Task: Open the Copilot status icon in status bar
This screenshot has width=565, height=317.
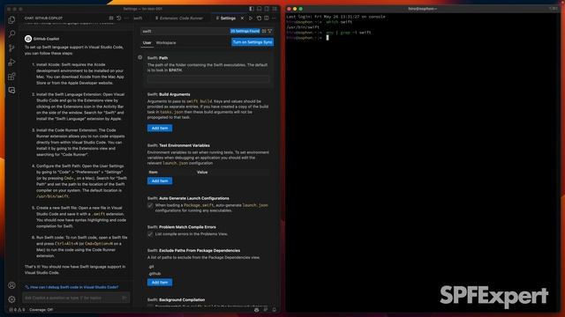Action: click(256, 309)
